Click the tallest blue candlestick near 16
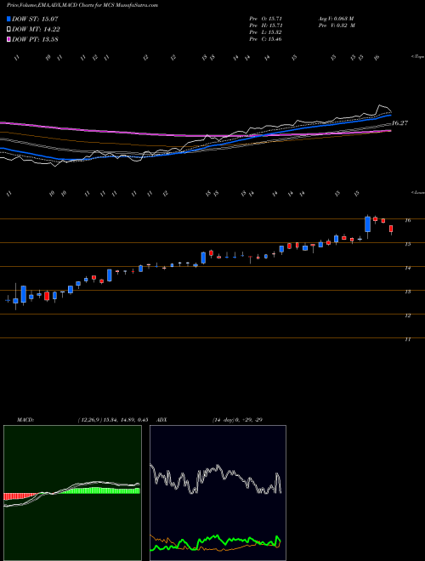Screen dimensions: 425x561 (x=367, y=224)
